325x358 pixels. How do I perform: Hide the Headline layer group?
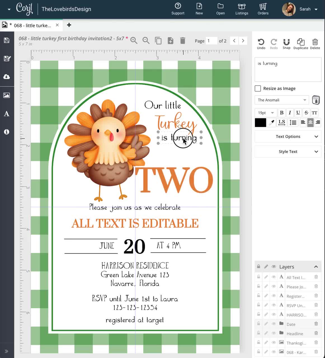[x=274, y=333]
